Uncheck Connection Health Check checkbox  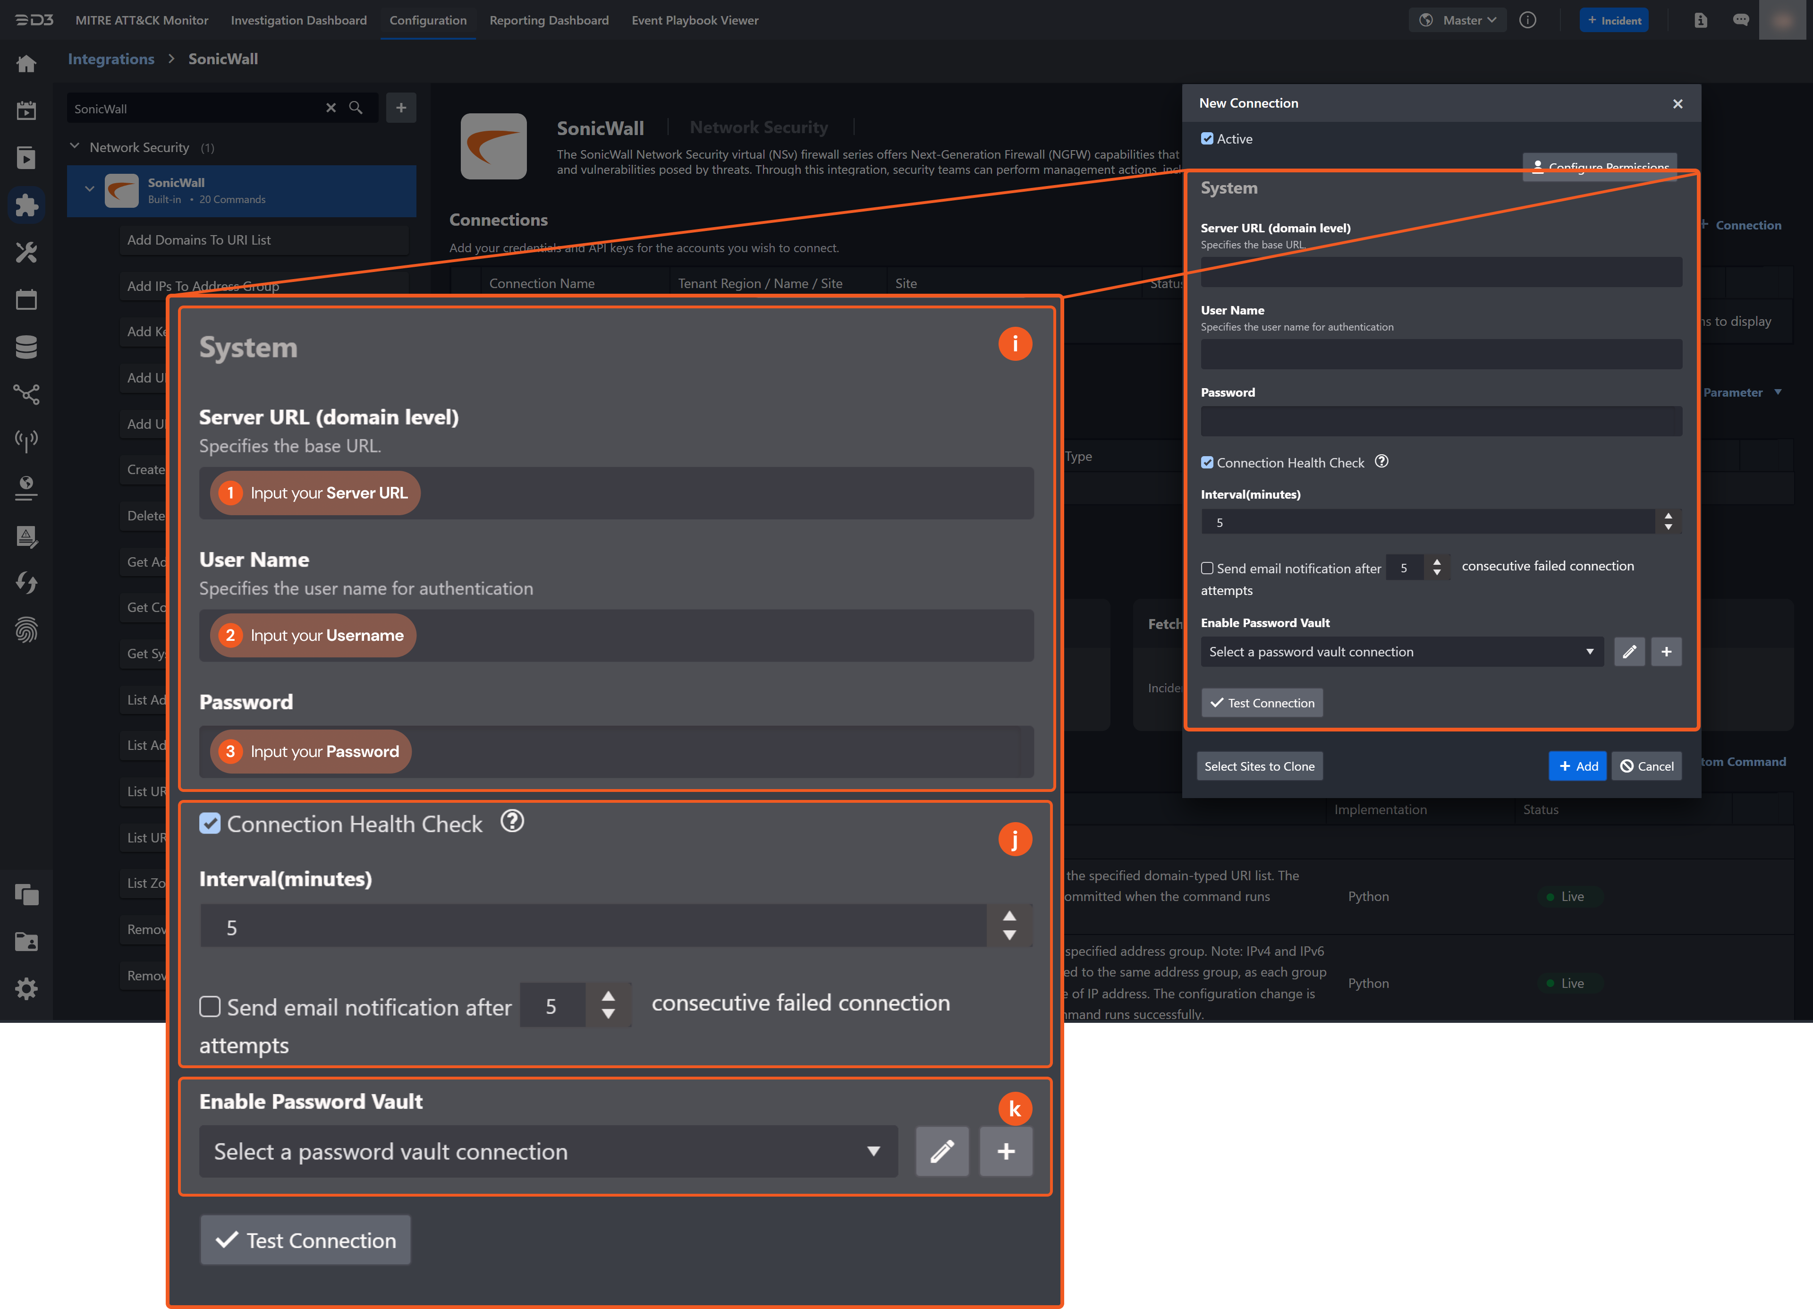[x=1207, y=462]
